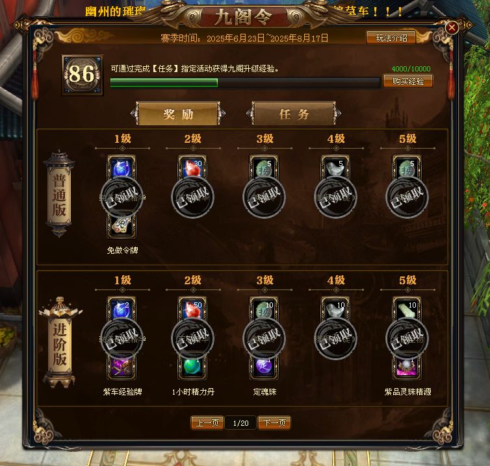
Task: Click the 进阶版 lantern label
Action: (60, 343)
